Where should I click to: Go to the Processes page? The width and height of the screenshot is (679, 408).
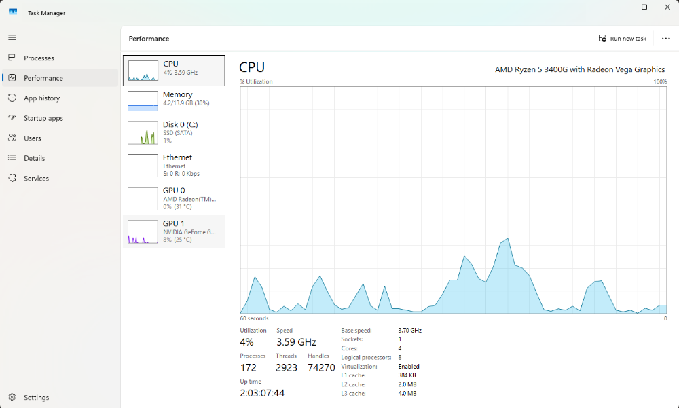pyautogui.click(x=60, y=58)
